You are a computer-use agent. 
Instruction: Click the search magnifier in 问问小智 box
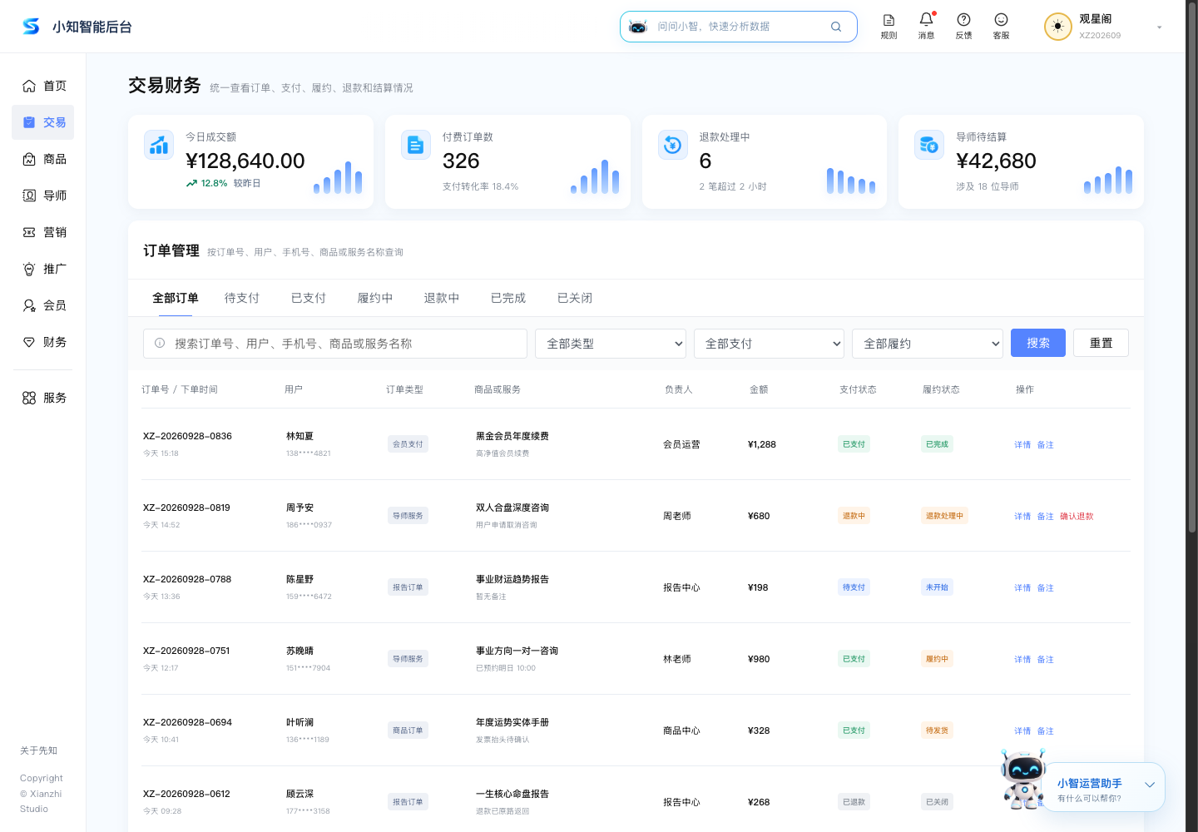tap(836, 27)
